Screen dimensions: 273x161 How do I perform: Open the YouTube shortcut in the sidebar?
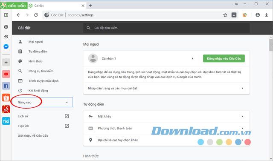pyautogui.click(x=6, y=74)
